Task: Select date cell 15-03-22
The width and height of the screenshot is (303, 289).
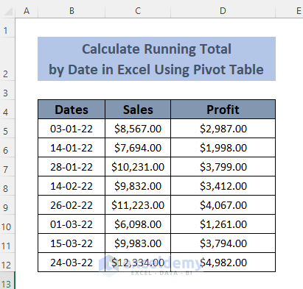Action: pyautogui.click(x=72, y=243)
